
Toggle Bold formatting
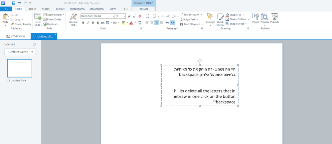[x=83, y=23]
